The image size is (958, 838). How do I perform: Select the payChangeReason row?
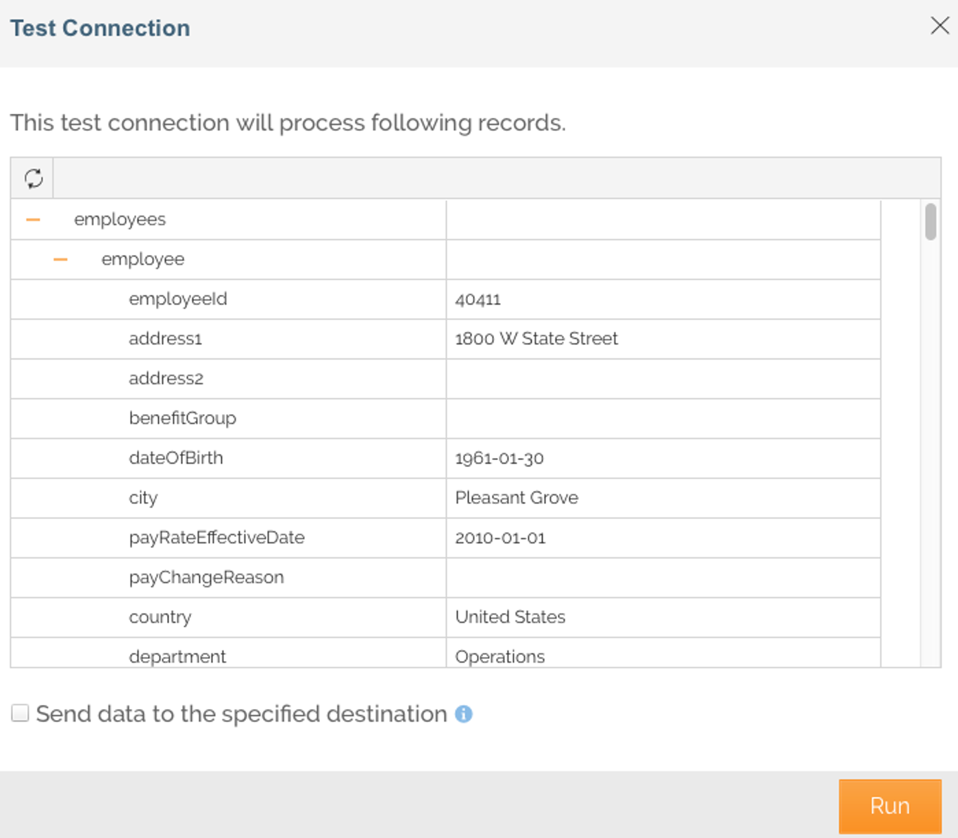pos(206,578)
